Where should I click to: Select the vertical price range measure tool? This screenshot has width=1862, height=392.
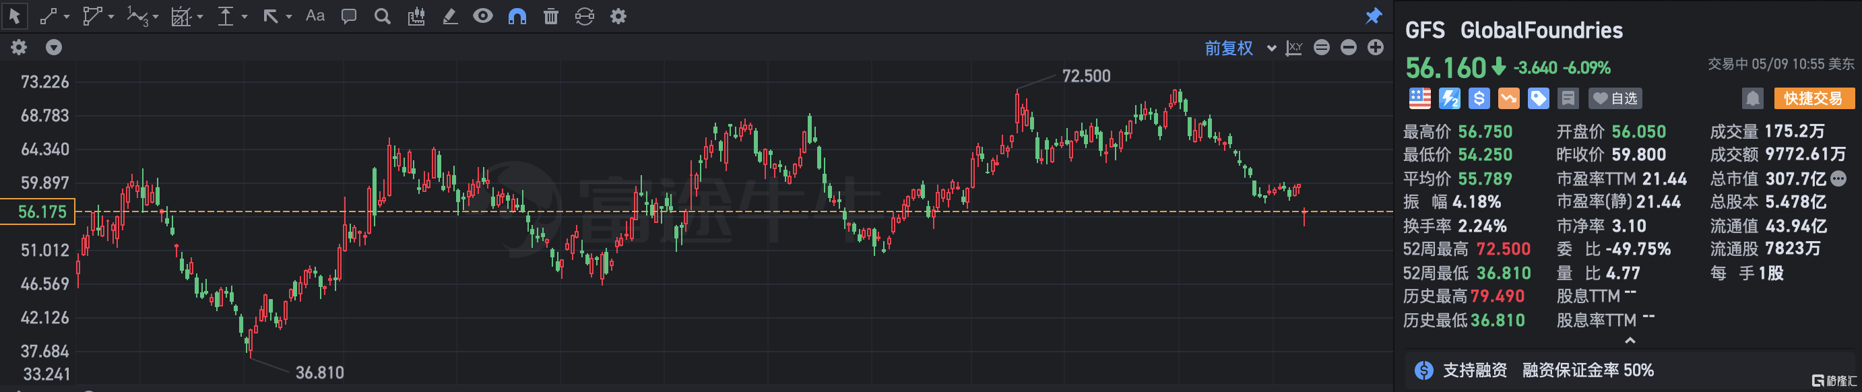click(226, 16)
